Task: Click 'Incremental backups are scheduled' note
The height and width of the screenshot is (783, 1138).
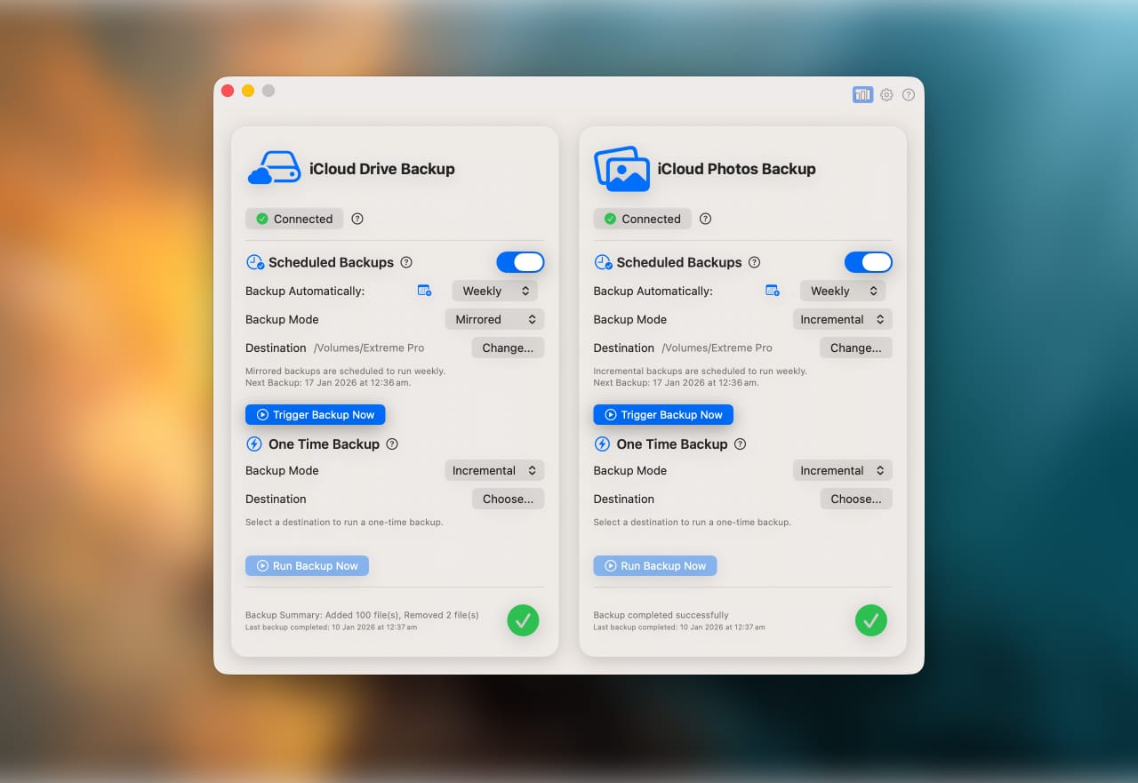Action: (x=700, y=371)
